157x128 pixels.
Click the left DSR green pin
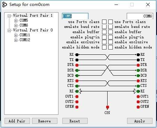(x=77, y=70)
